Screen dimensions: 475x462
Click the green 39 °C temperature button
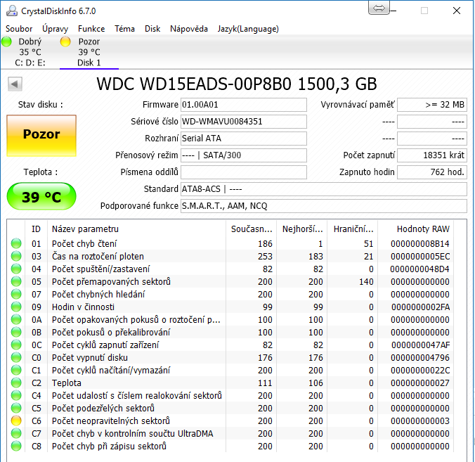tap(41, 196)
